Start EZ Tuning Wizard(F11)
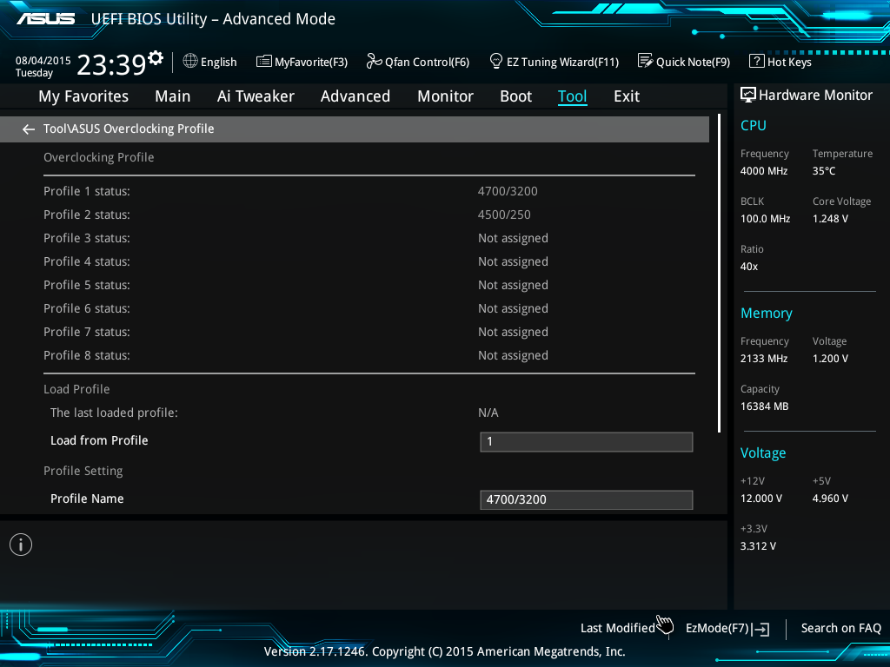 (562, 62)
